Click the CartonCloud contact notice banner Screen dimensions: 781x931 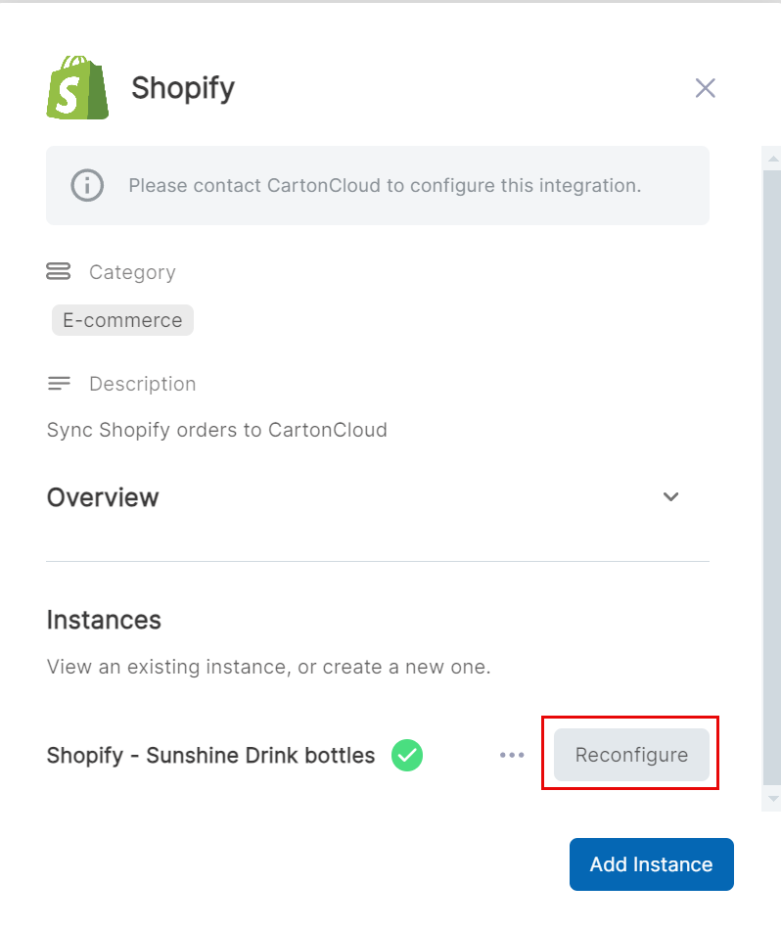(378, 185)
